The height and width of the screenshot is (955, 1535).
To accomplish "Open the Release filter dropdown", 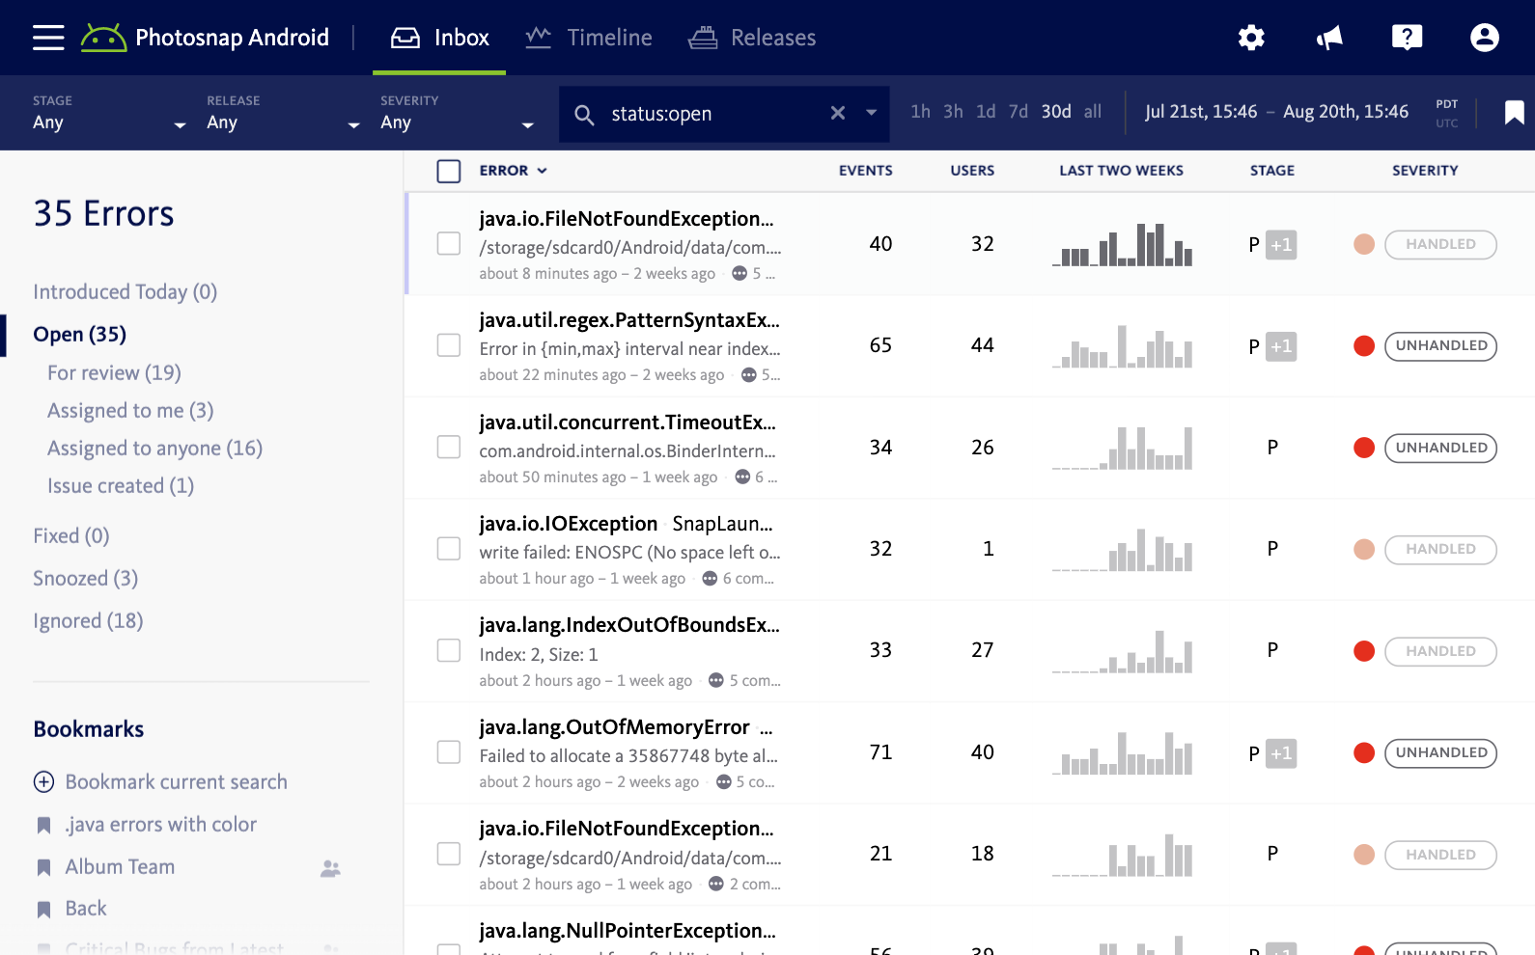I will click(283, 113).
